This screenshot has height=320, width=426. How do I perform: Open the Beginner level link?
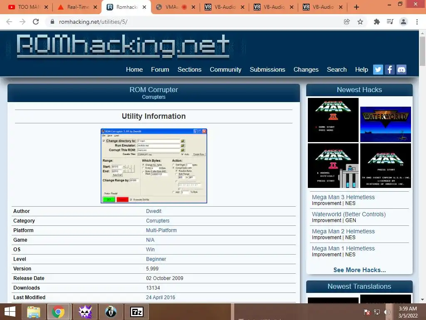[156, 259]
